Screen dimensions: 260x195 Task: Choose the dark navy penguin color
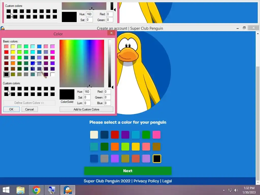[x=104, y=135]
